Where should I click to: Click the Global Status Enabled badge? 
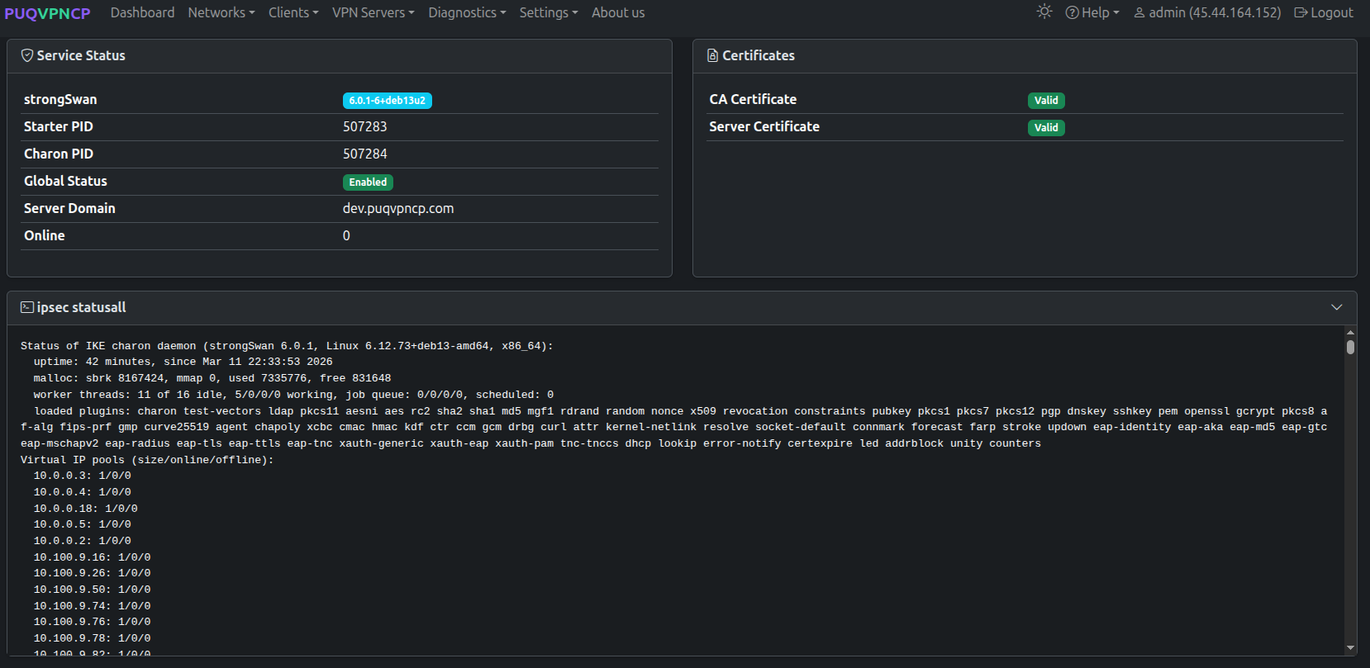368,182
